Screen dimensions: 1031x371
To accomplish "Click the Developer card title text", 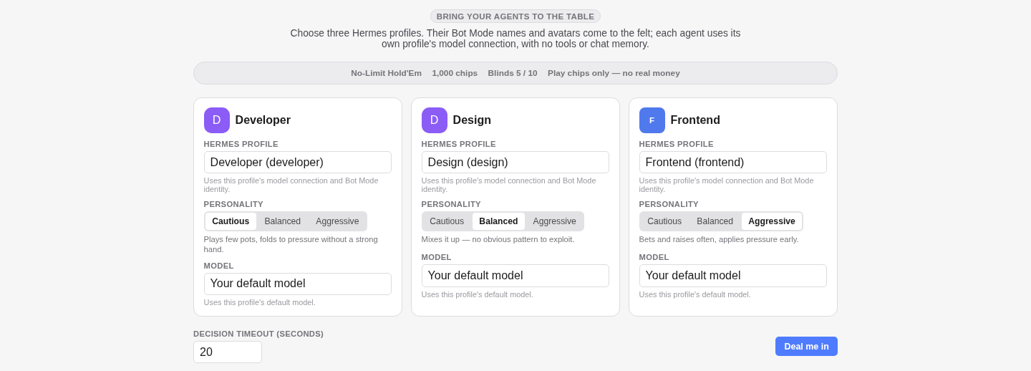I will tap(263, 120).
